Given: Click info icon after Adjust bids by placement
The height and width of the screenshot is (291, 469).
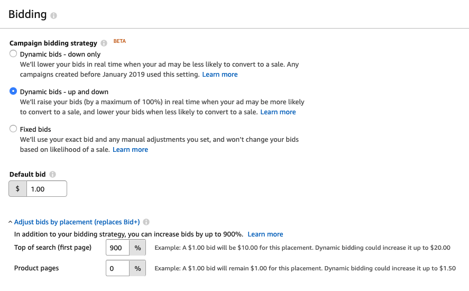Looking at the screenshot, I should (146, 222).
